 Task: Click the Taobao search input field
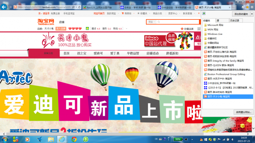coord(178,22)
